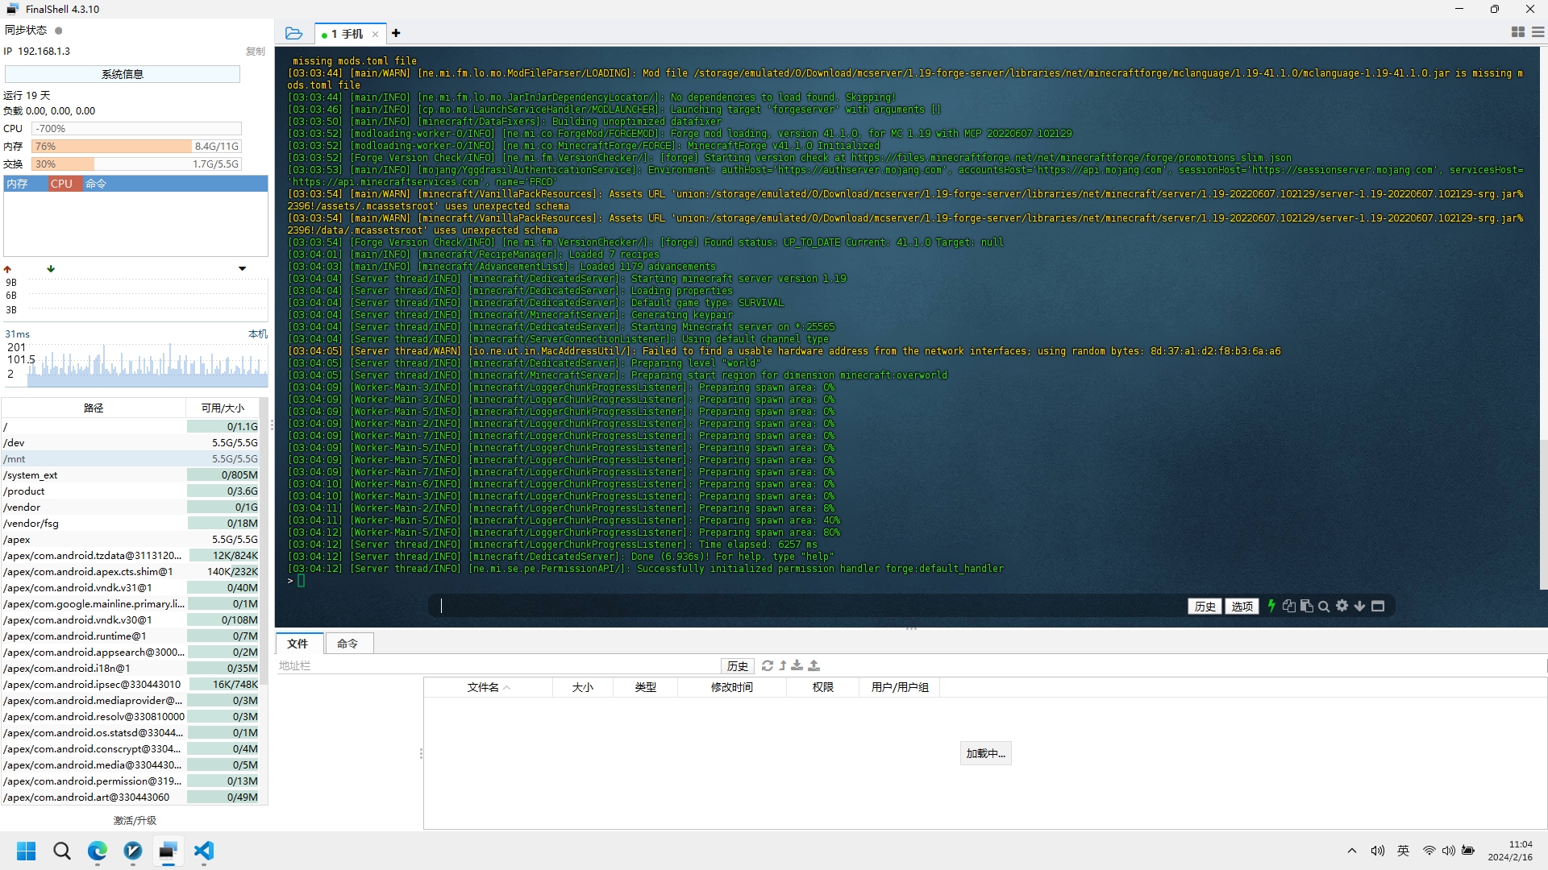Click the upload icon in file toolbar

814,665
